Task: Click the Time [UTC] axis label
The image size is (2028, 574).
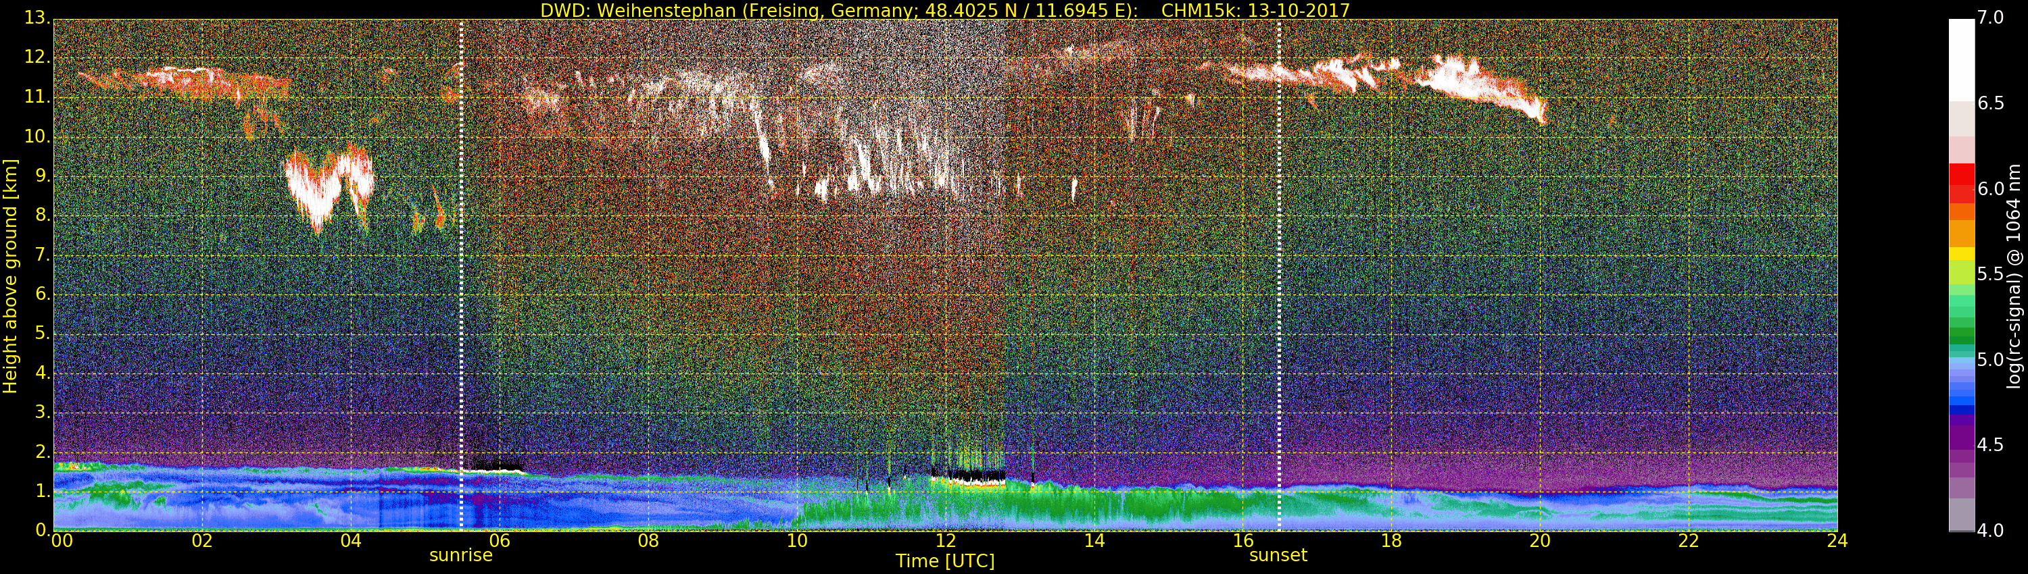Action: coord(945,561)
